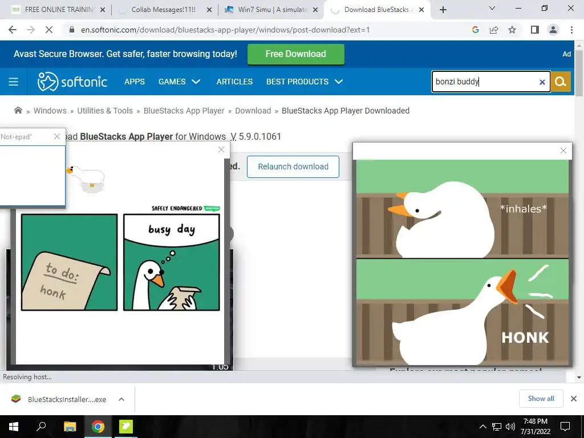Close the FREE ONLINE TRAINING tab

click(x=103, y=10)
